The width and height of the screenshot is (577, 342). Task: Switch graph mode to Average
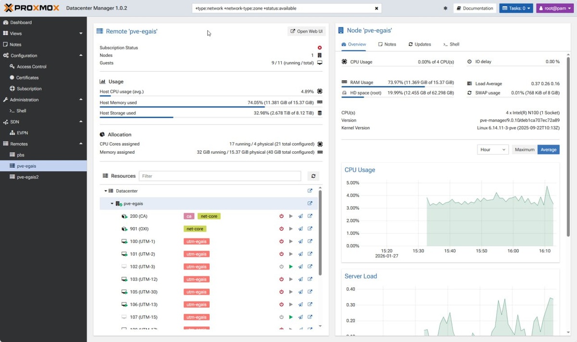coord(549,149)
